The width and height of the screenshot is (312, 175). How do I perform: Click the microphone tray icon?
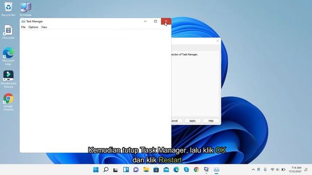pos(265,170)
